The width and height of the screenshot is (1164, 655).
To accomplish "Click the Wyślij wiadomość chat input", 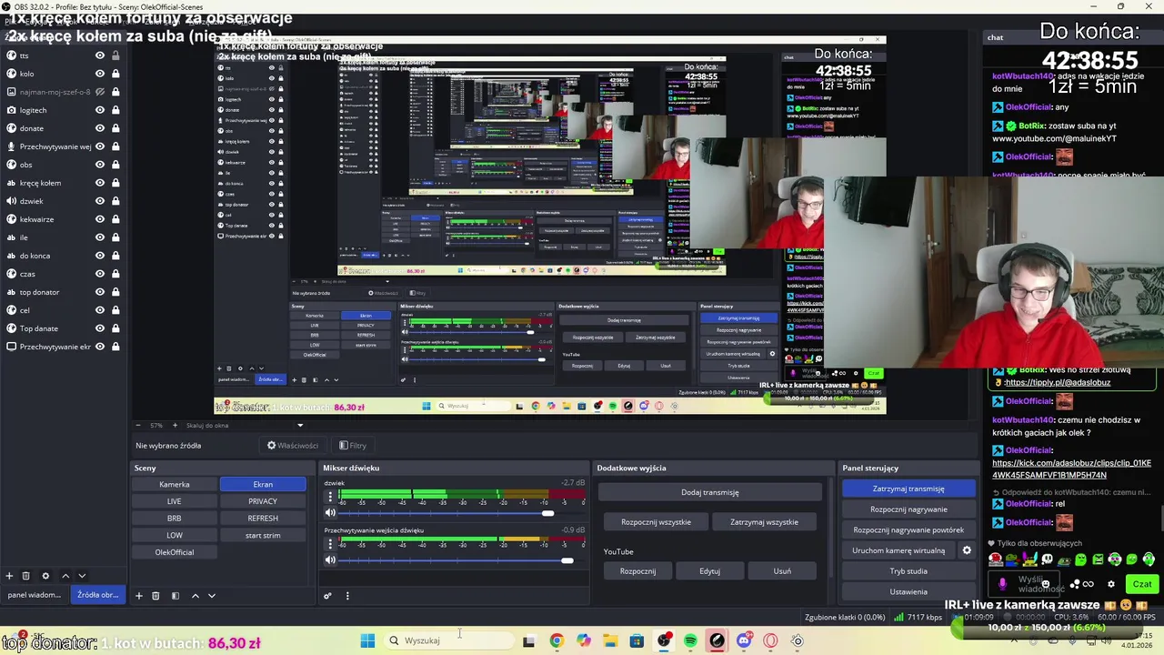I will [x=1025, y=584].
